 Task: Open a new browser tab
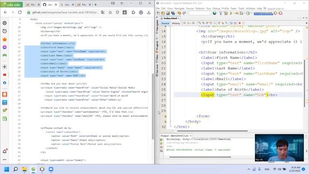tap(96, 4)
